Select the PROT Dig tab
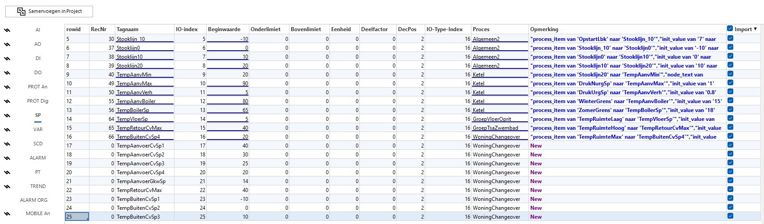The image size is (764, 224). click(37, 101)
